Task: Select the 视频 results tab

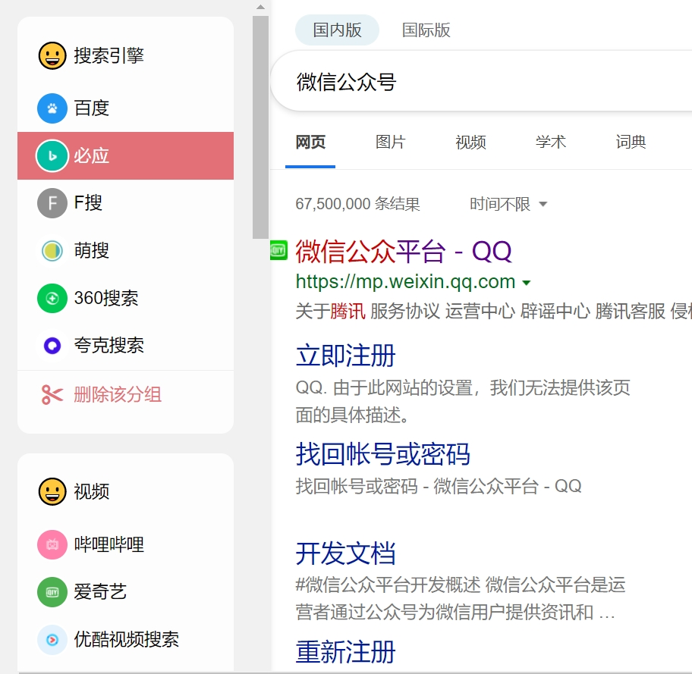Action: tap(470, 142)
